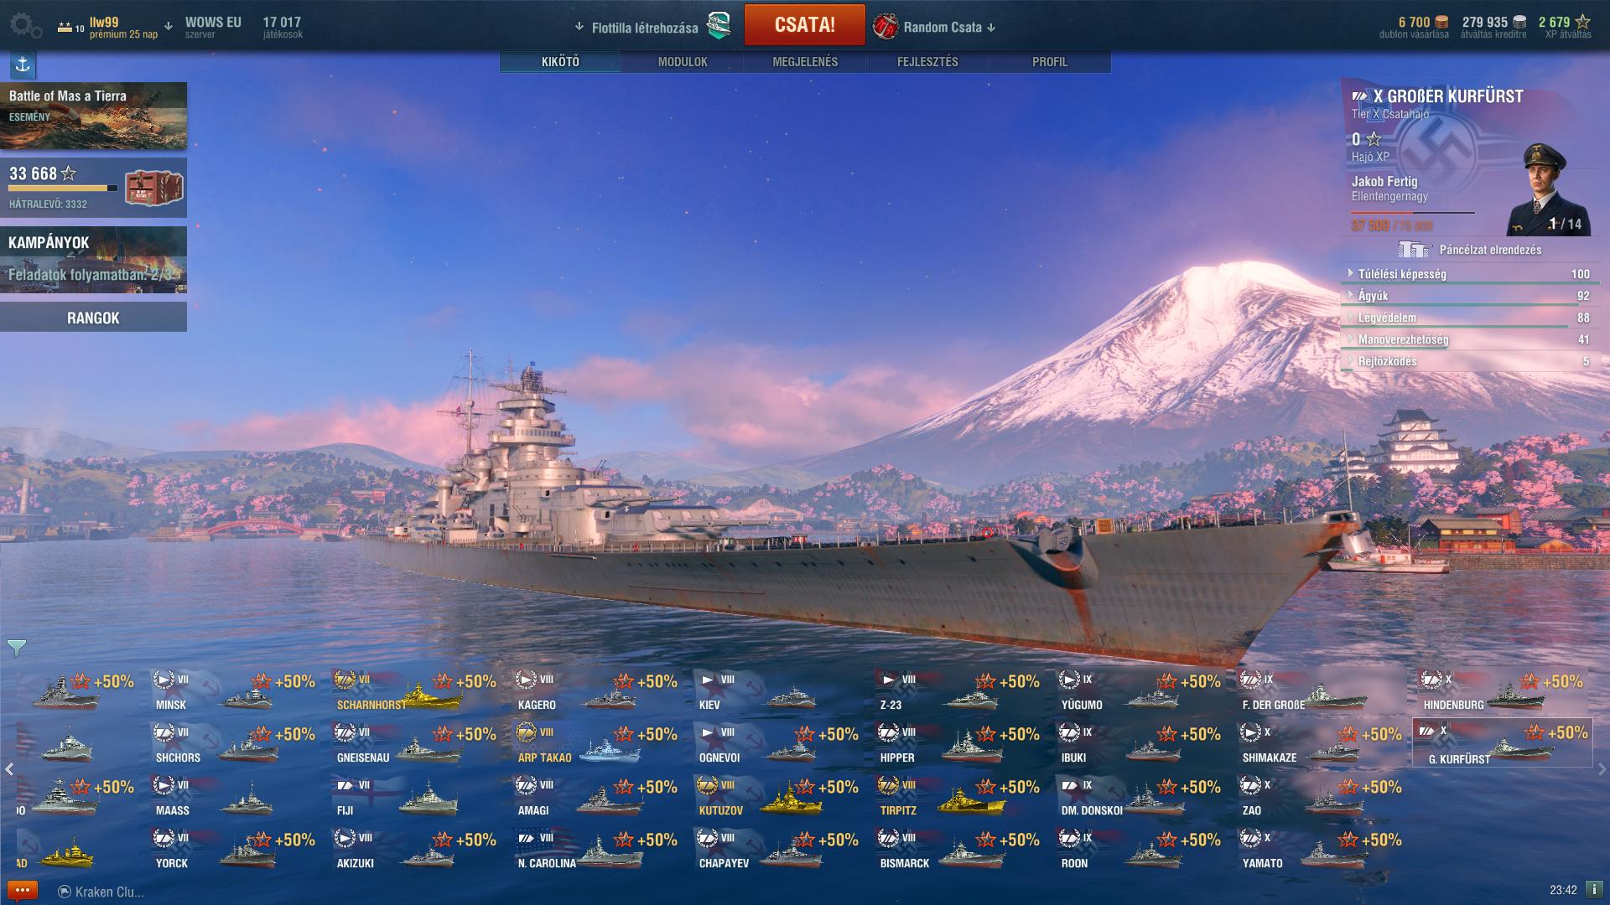Expand the Ágyúk parameter section
1610x905 pixels.
pos(1468,296)
